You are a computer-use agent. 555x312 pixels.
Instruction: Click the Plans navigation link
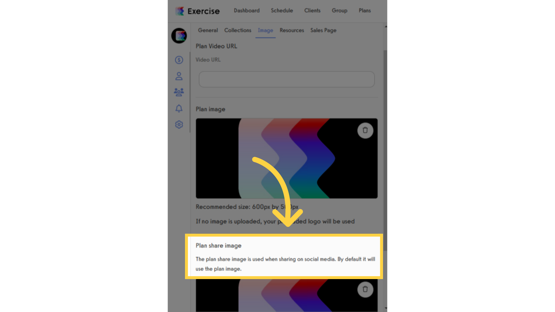click(x=365, y=11)
